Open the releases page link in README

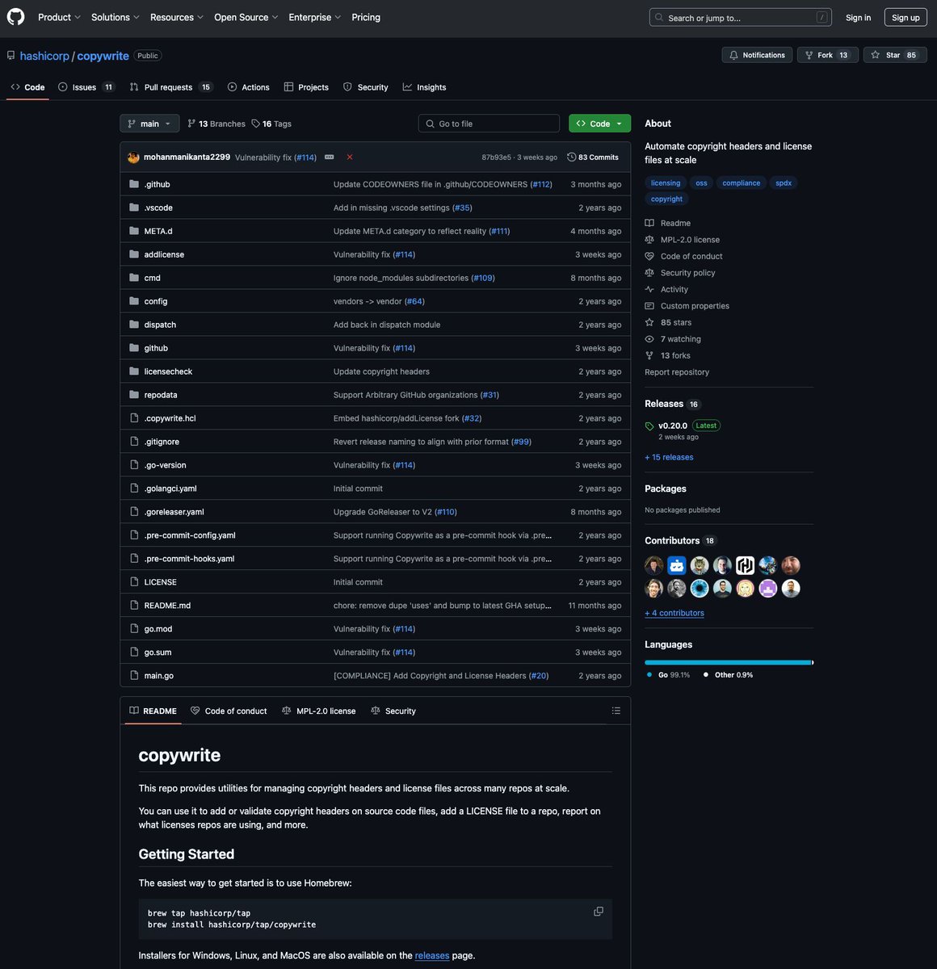[432, 956]
